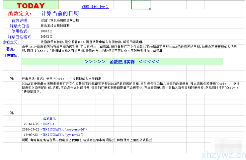Viewport: 246px width, 160px height.
Task: Select the empty green-bordered active cell
Action: pyautogui.click(x=140, y=5)
